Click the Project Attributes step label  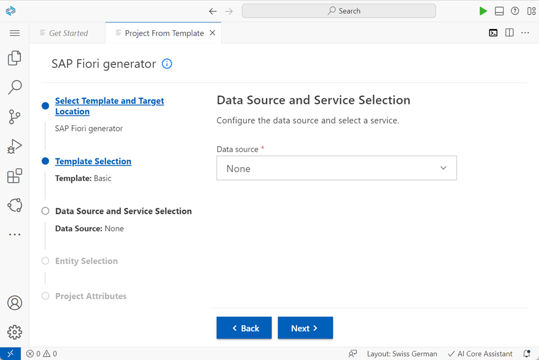click(x=91, y=296)
